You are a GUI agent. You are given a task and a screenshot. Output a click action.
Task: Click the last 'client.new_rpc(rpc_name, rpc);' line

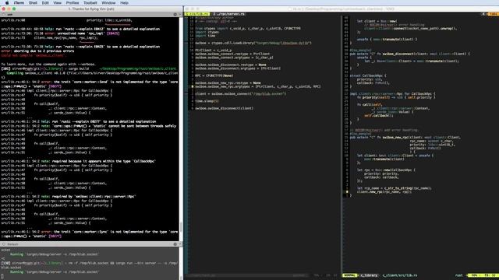(384, 192)
